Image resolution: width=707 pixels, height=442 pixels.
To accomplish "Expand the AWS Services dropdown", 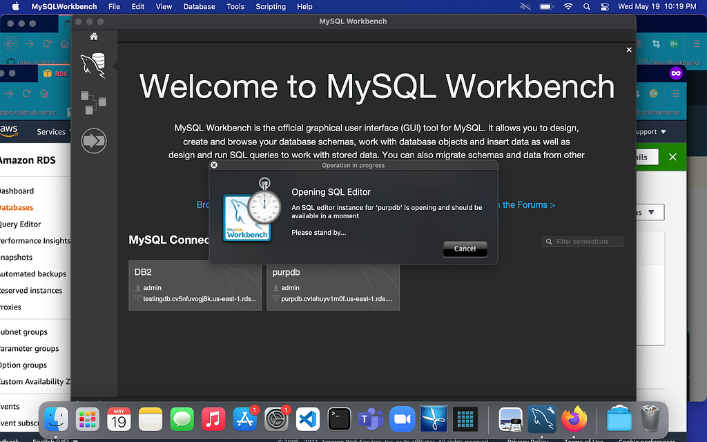I will click(54, 132).
